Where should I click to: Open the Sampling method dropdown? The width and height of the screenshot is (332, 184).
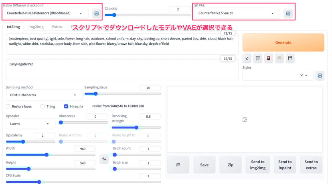(43, 95)
